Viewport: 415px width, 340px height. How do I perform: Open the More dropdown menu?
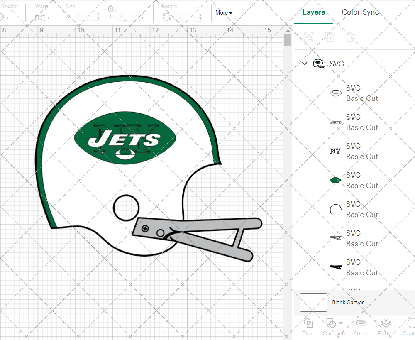(224, 13)
